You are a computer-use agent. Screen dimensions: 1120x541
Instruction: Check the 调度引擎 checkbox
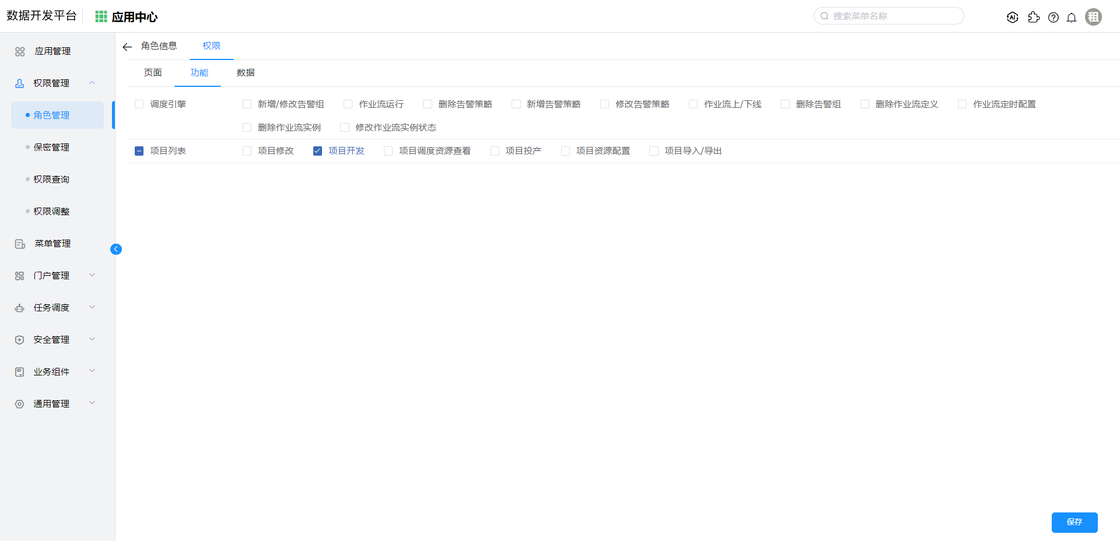pos(139,104)
